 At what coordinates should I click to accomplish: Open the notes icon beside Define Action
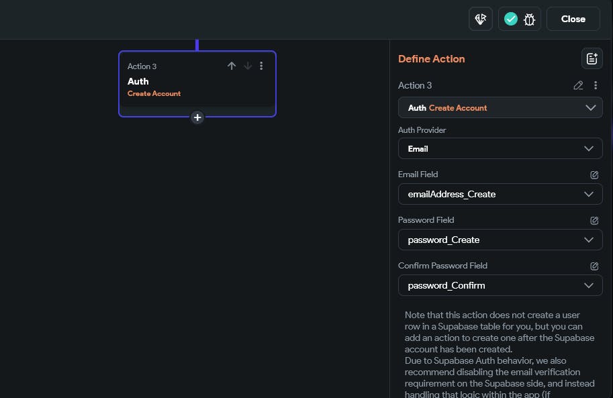(x=592, y=59)
